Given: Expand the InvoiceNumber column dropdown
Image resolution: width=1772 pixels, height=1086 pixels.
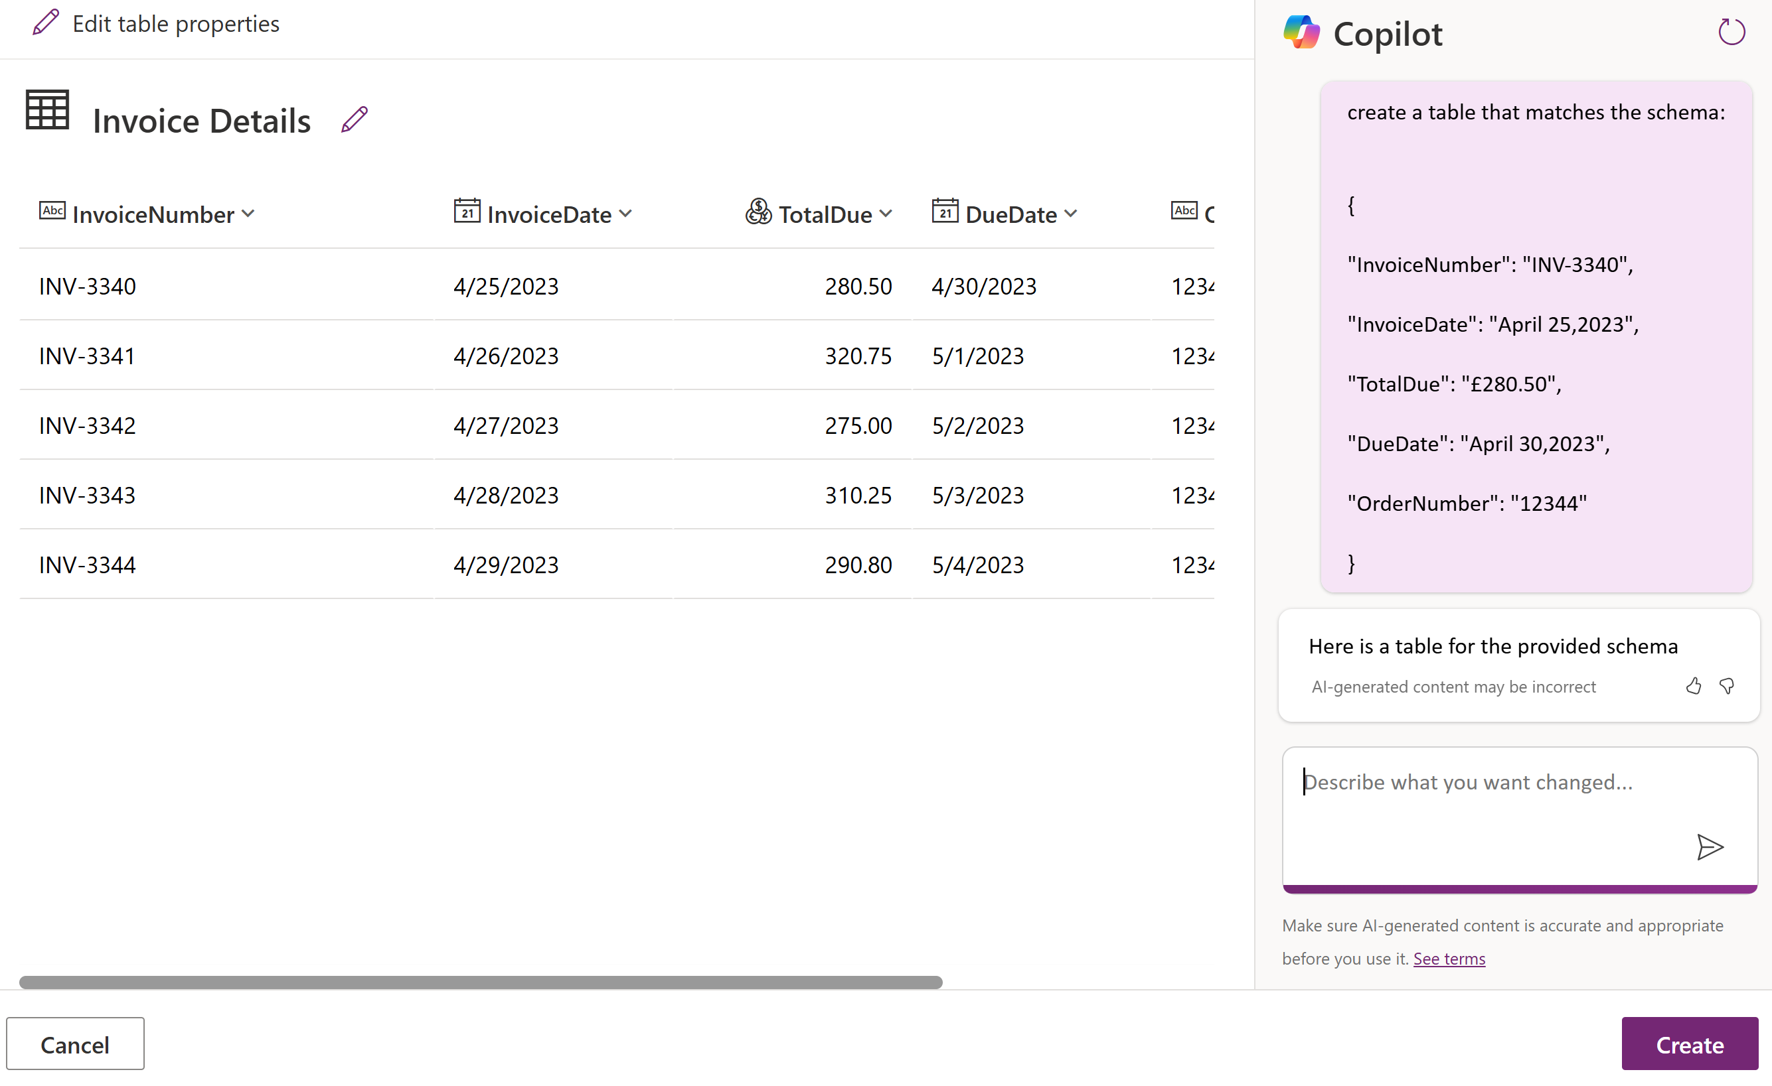Looking at the screenshot, I should click(x=248, y=214).
